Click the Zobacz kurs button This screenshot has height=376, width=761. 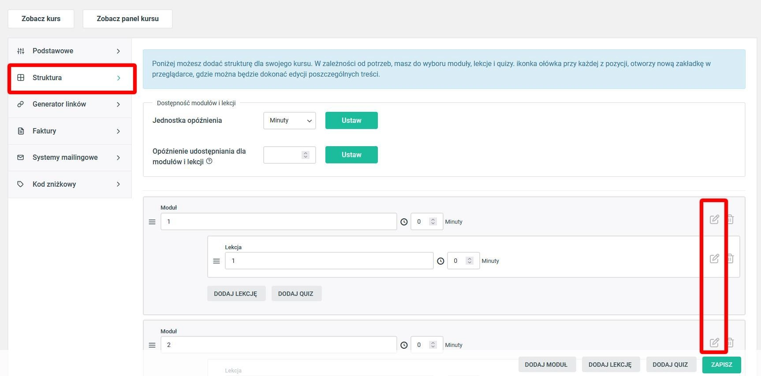[41, 19]
